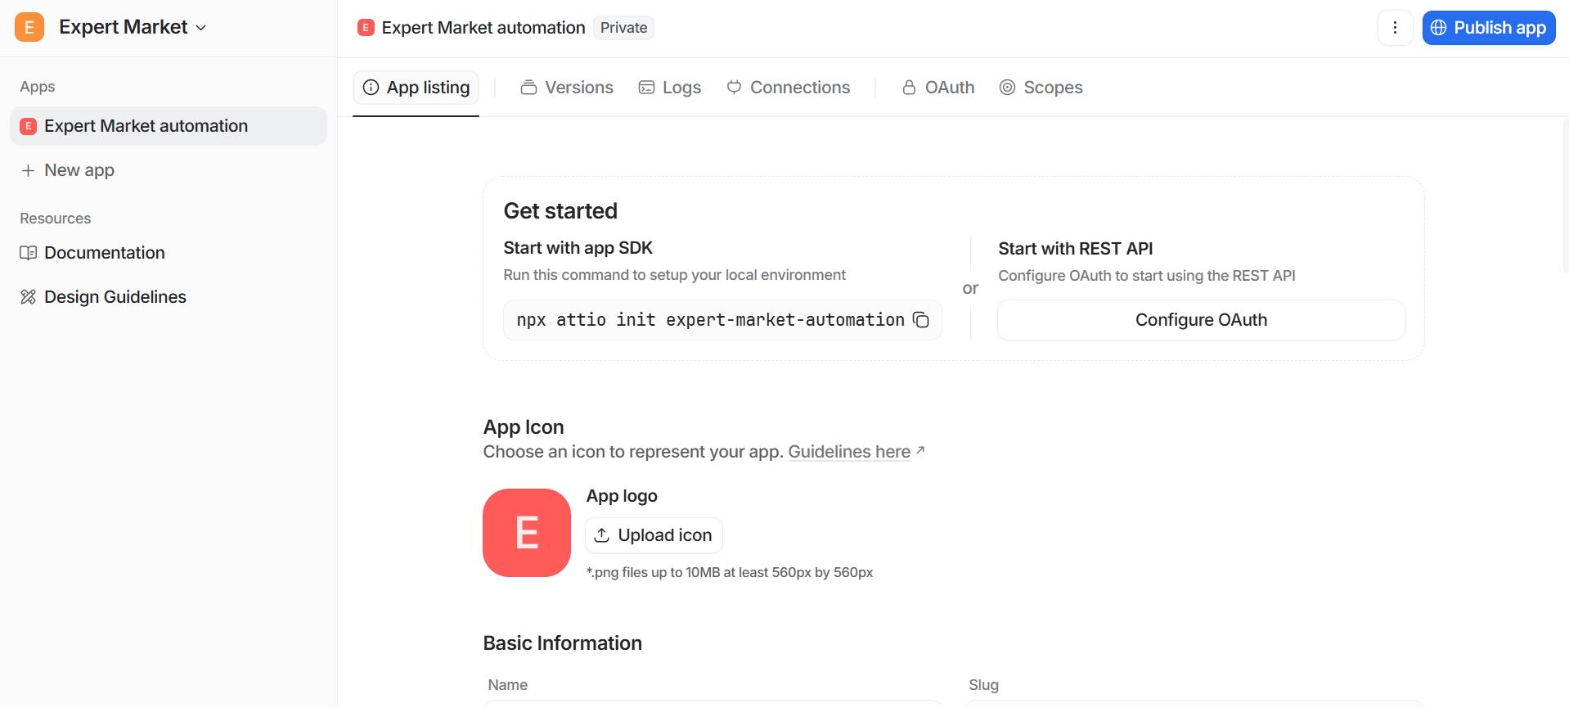Click the Upload icon button
This screenshot has width=1569, height=708.
654,535
